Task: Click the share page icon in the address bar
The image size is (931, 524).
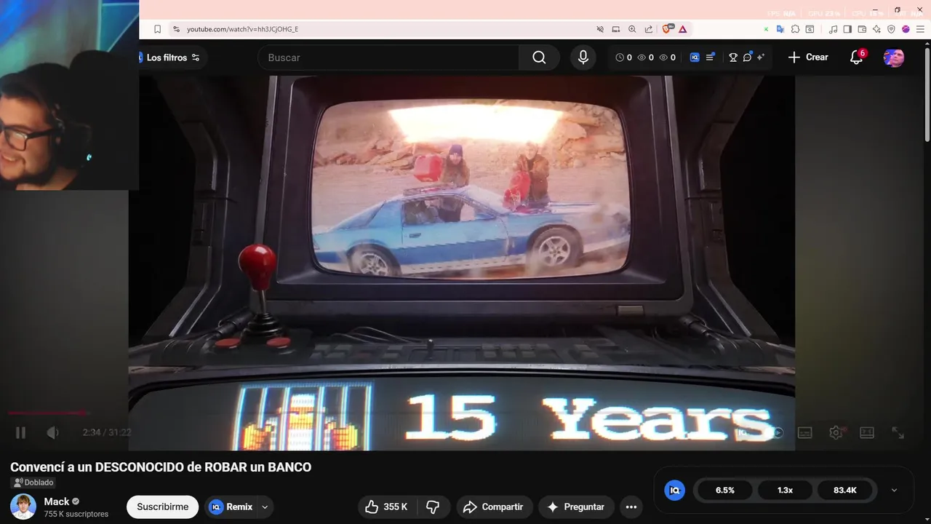Action: tap(648, 29)
